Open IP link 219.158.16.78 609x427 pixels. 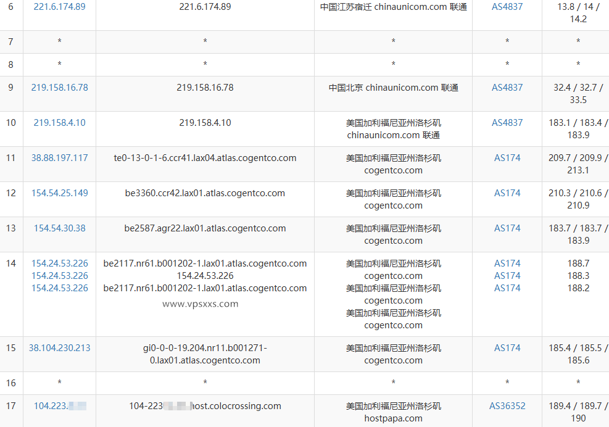click(59, 88)
